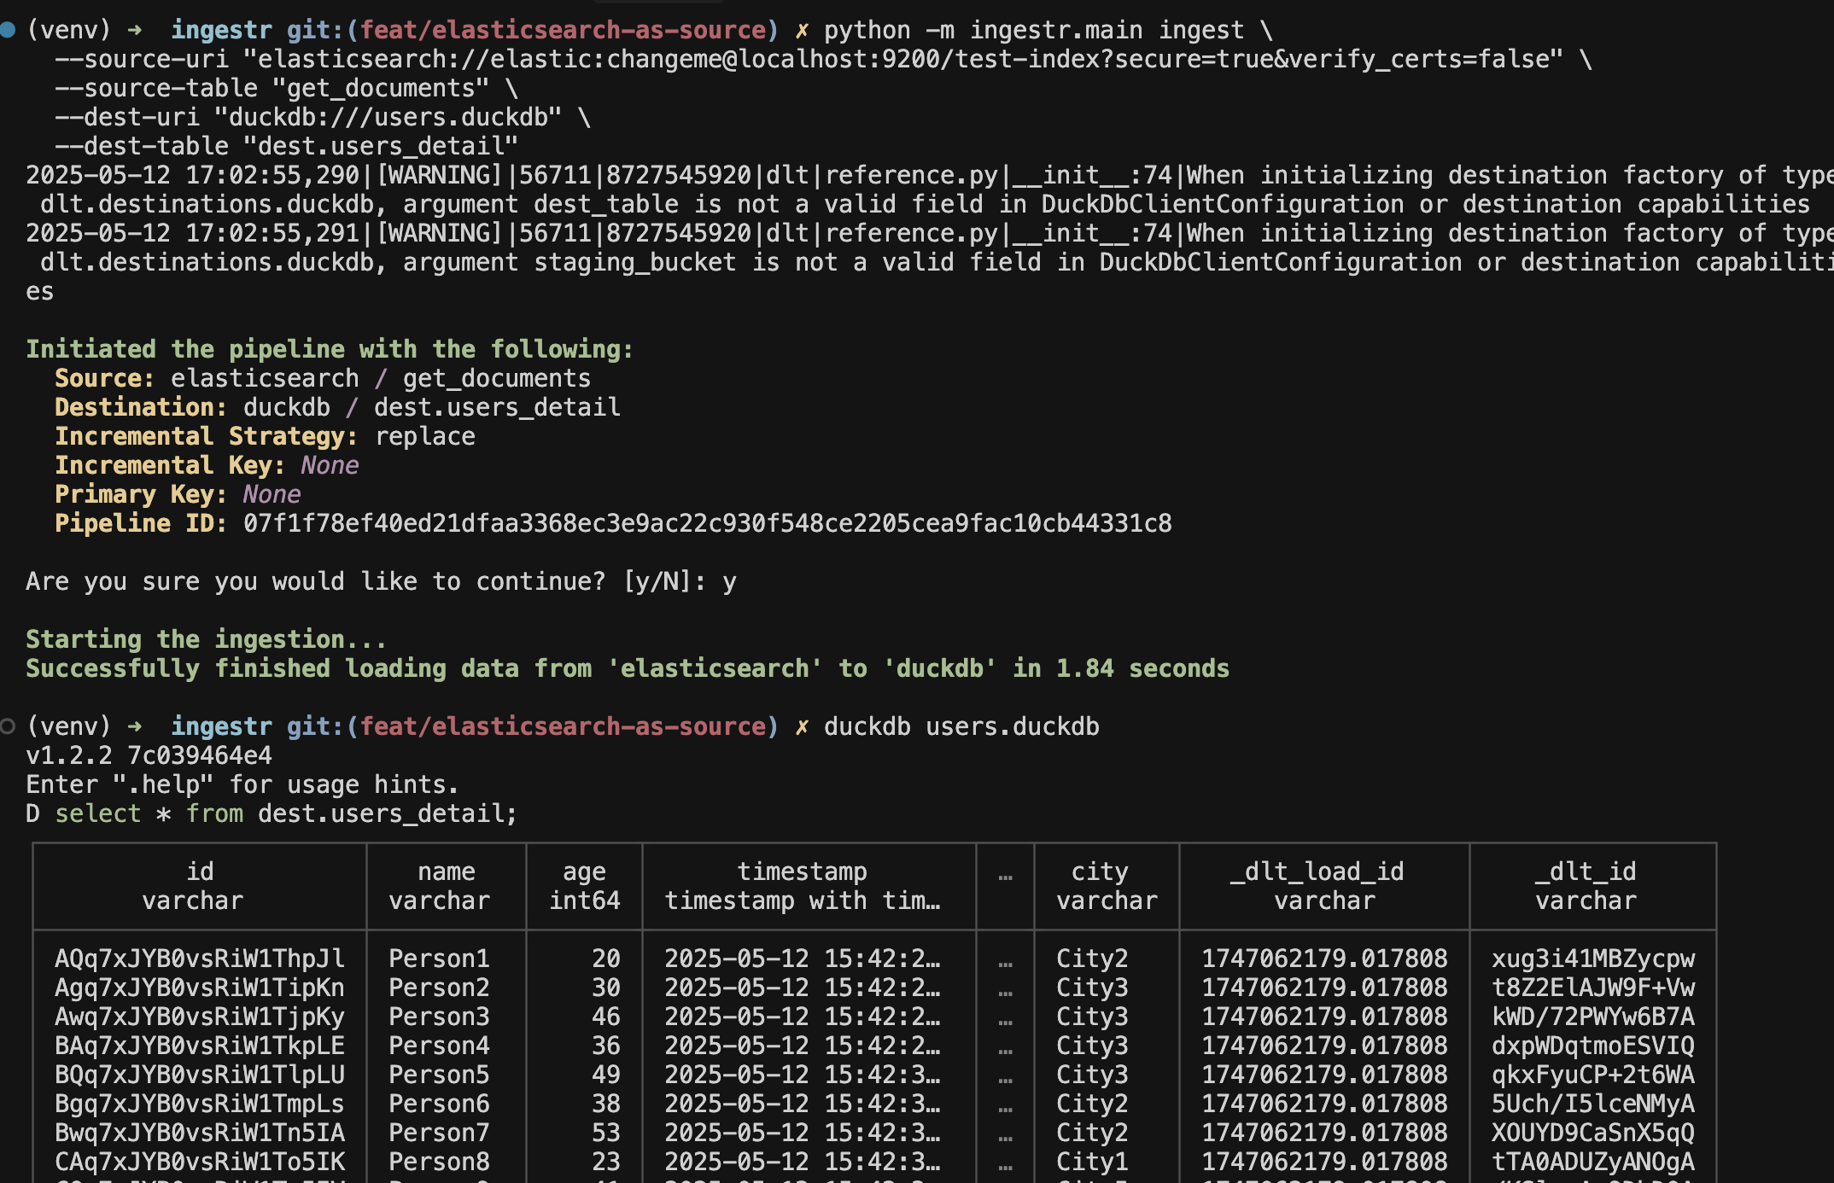
Task: Click the first WARNING log line timestamp 17:02:55,290
Action: 272,175
